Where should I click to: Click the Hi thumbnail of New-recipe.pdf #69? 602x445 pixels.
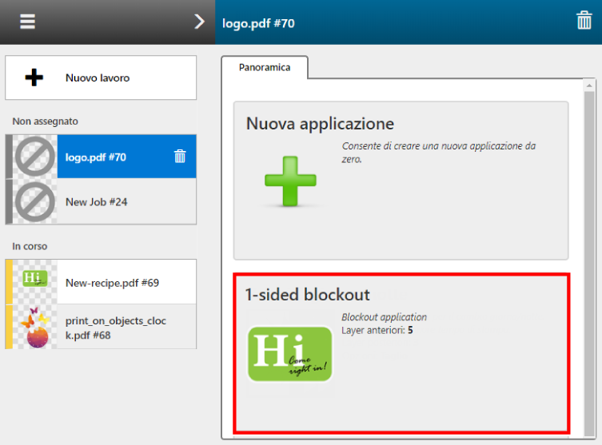click(x=35, y=278)
